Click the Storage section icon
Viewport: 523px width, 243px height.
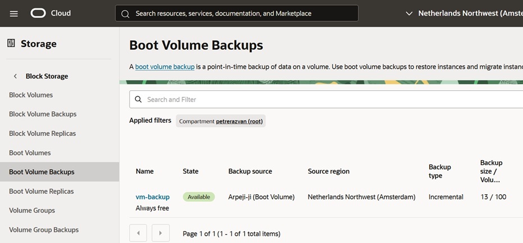click(11, 43)
